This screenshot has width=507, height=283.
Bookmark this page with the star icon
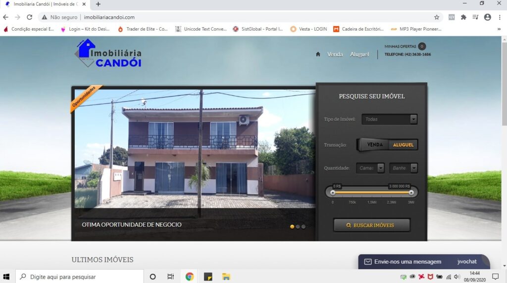437,17
